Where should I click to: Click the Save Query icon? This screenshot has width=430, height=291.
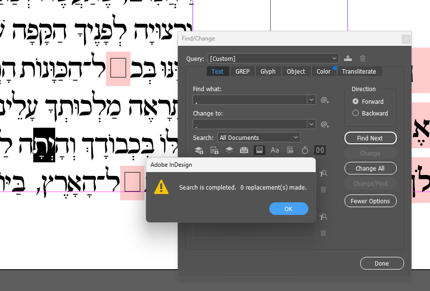click(348, 58)
